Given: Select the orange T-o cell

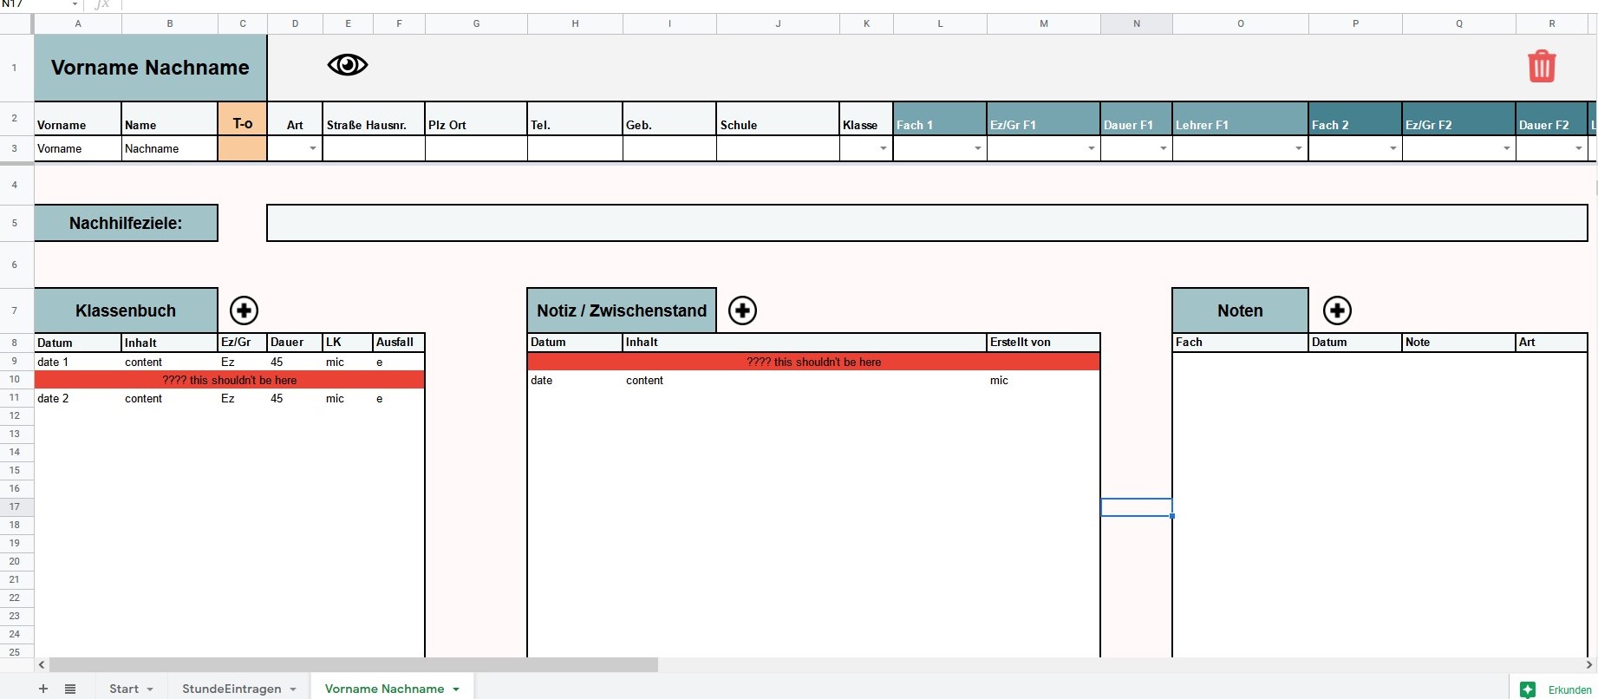Looking at the screenshot, I should click(x=243, y=149).
